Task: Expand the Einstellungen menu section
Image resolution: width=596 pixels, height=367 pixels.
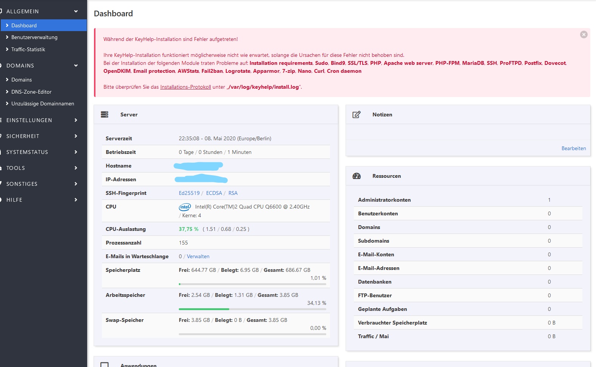Action: pos(76,120)
